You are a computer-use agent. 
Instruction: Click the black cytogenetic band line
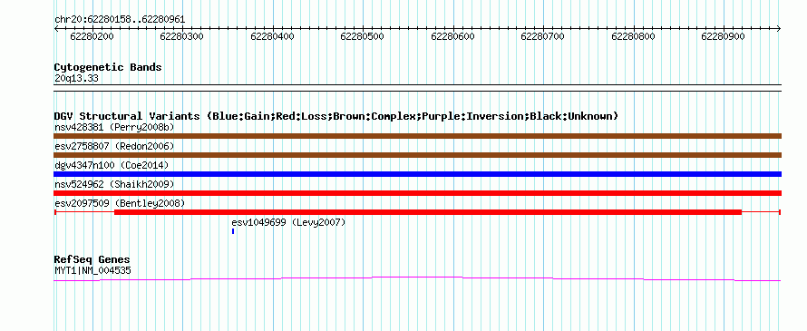click(x=417, y=88)
